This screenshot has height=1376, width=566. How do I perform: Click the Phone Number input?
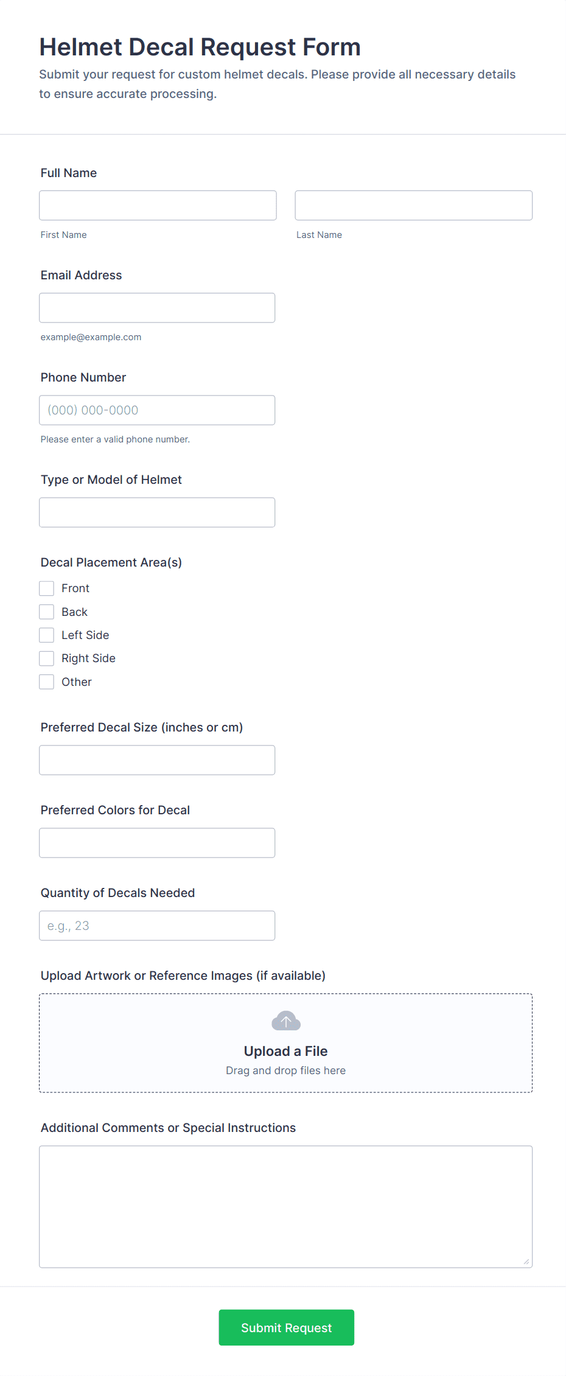pos(157,410)
